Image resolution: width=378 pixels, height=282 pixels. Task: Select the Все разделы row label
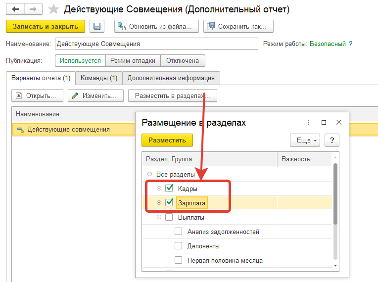coord(175,174)
